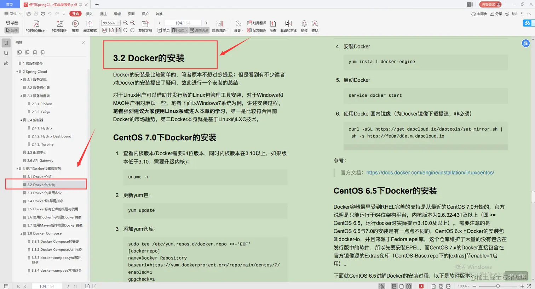Switch to the 插入 ribbon tab
The height and width of the screenshot is (289, 535).
pyautogui.click(x=90, y=13)
